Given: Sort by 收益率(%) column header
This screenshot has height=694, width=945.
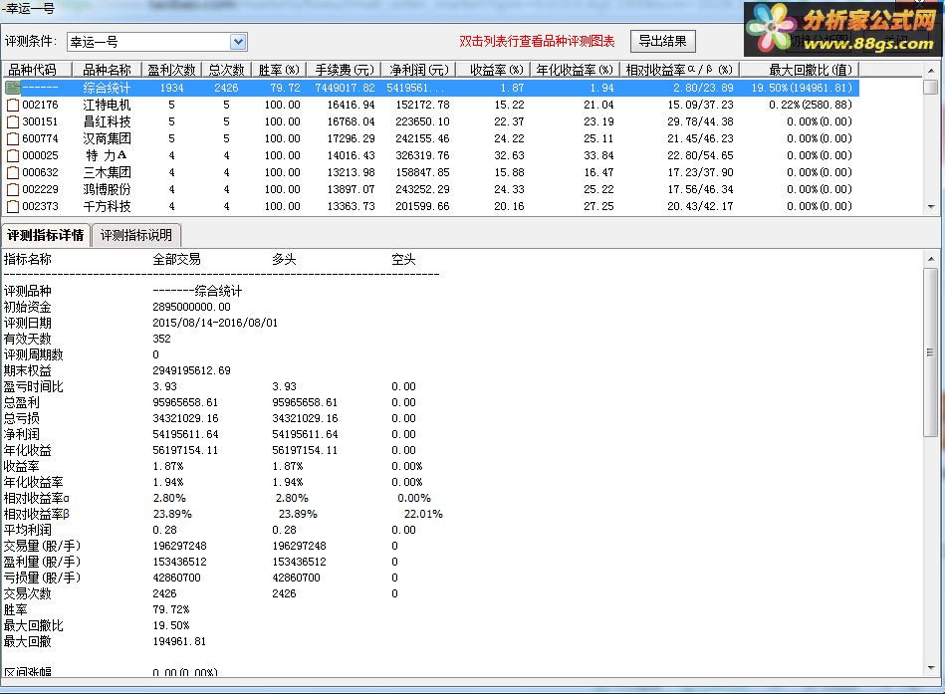Looking at the screenshot, I should [x=495, y=70].
